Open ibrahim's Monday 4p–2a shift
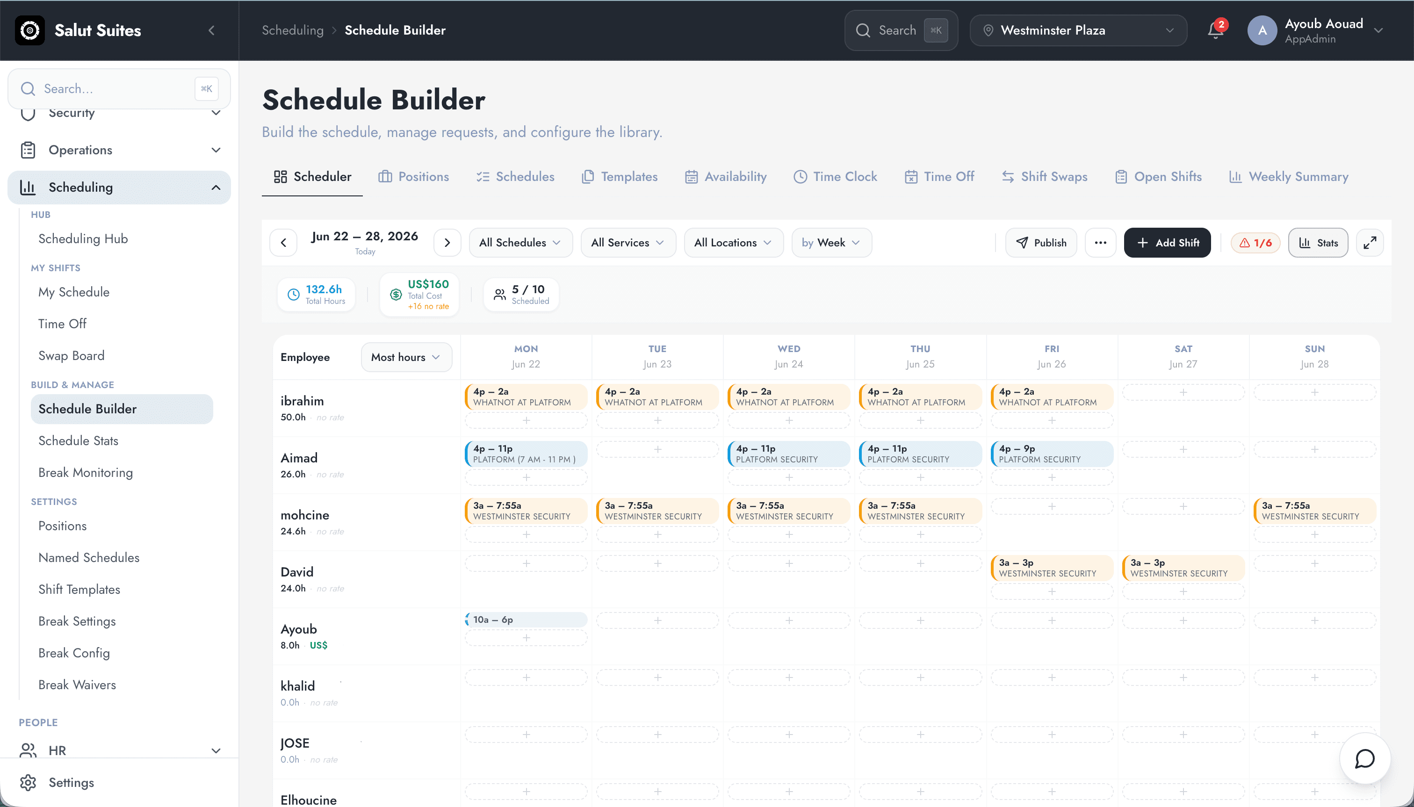 [526, 397]
